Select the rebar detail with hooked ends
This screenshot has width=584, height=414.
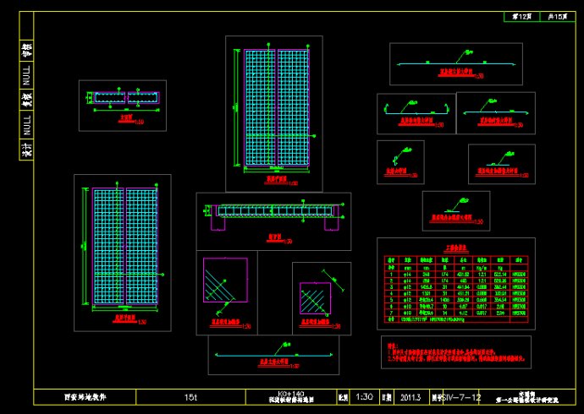[414, 113]
